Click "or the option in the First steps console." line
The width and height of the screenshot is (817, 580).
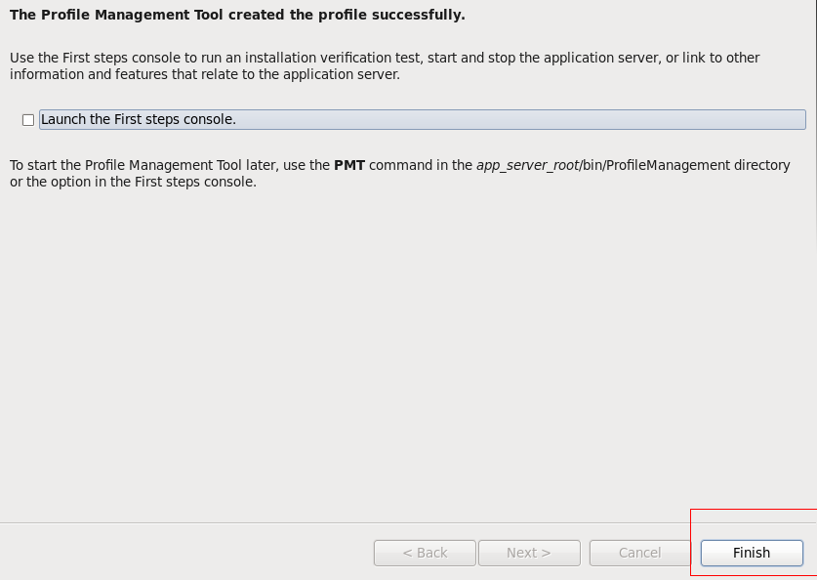pyautogui.click(x=133, y=182)
